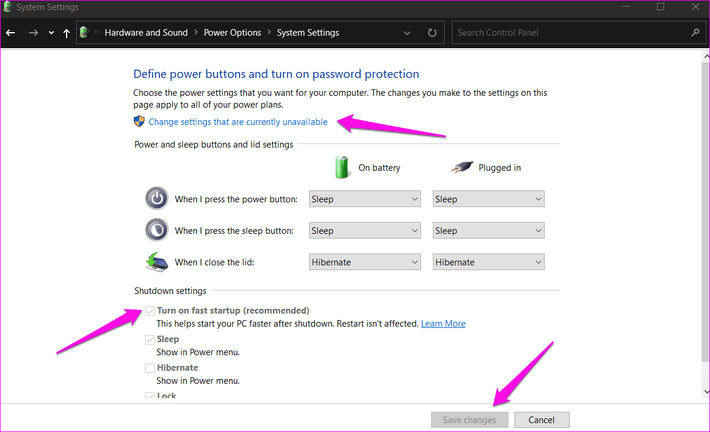This screenshot has height=432, width=710.
Task: Click the breadcrumb overflow double chevron
Action: pos(96,32)
